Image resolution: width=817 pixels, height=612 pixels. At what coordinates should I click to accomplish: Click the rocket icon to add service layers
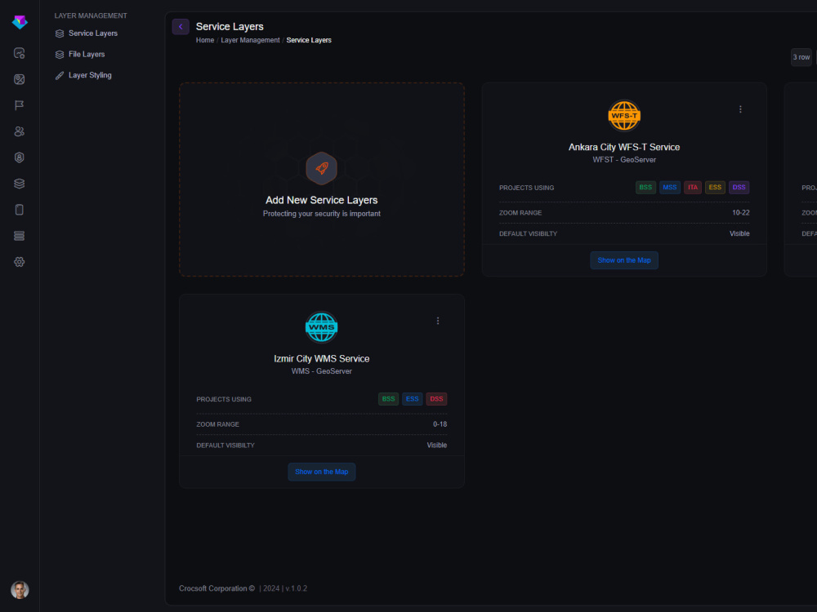click(321, 168)
